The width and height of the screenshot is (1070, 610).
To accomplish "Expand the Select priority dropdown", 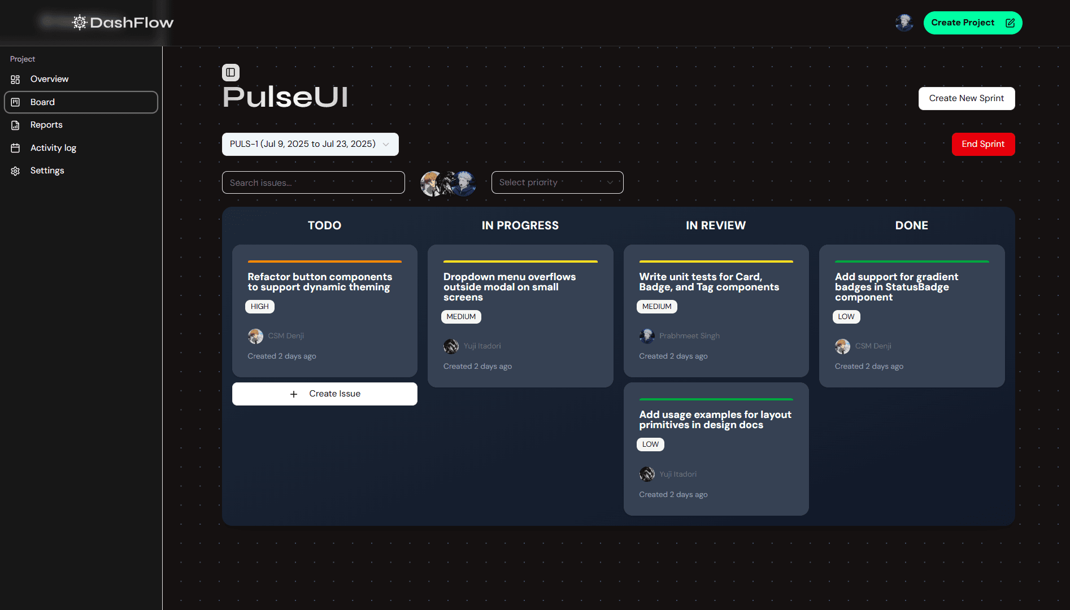I will click(x=557, y=182).
